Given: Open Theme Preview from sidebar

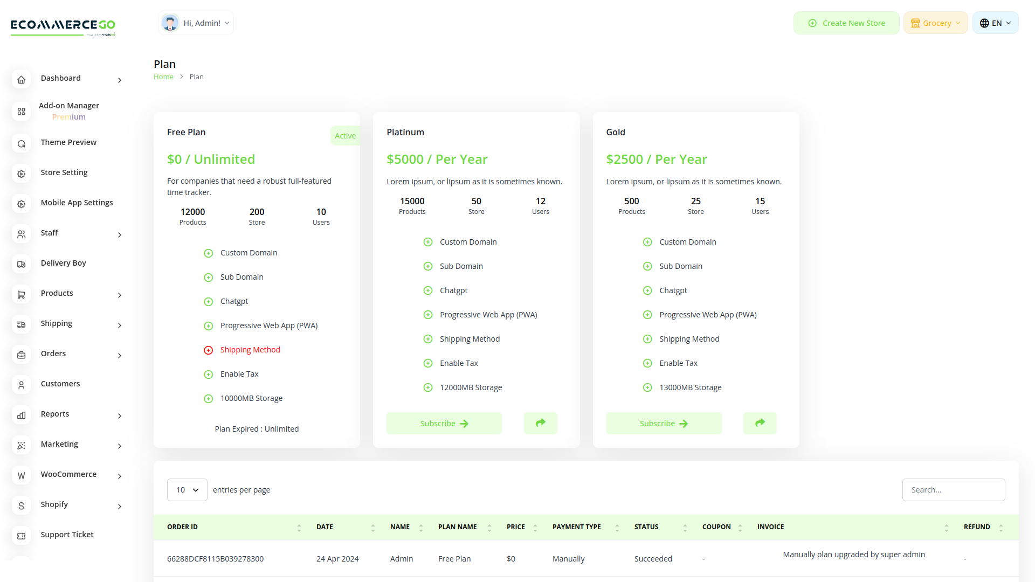Looking at the screenshot, I should pos(68,142).
